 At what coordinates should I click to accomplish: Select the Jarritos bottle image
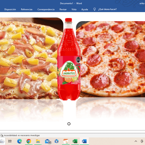(x=69, y=59)
